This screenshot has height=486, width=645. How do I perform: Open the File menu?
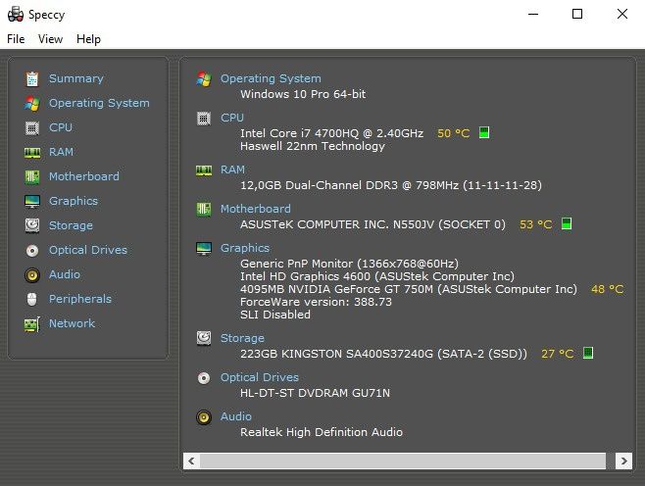16,39
